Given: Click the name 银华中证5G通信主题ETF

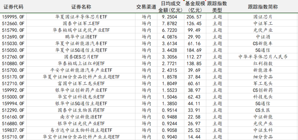Looking at the screenshot, I should pos(81,104).
